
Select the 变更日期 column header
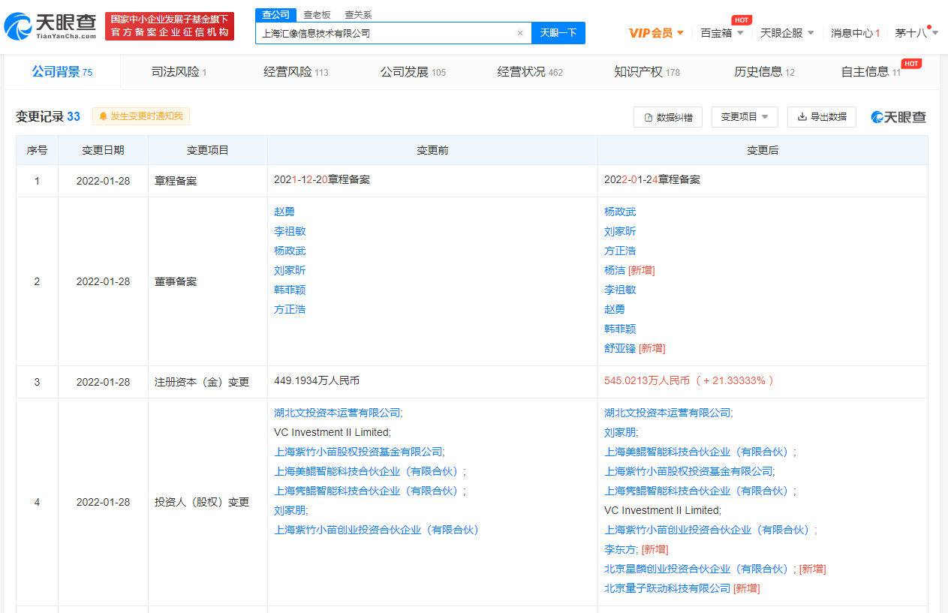pos(103,150)
